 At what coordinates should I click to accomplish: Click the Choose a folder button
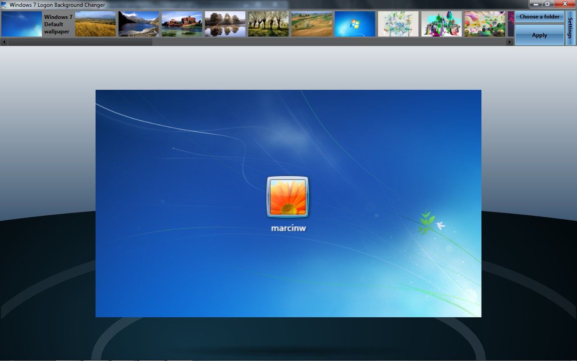539,17
